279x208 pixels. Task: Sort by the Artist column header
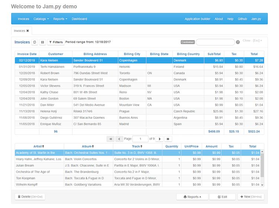[39, 147]
